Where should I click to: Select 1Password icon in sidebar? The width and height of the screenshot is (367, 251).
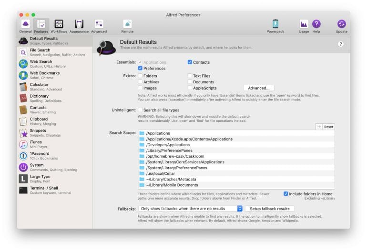(23, 156)
